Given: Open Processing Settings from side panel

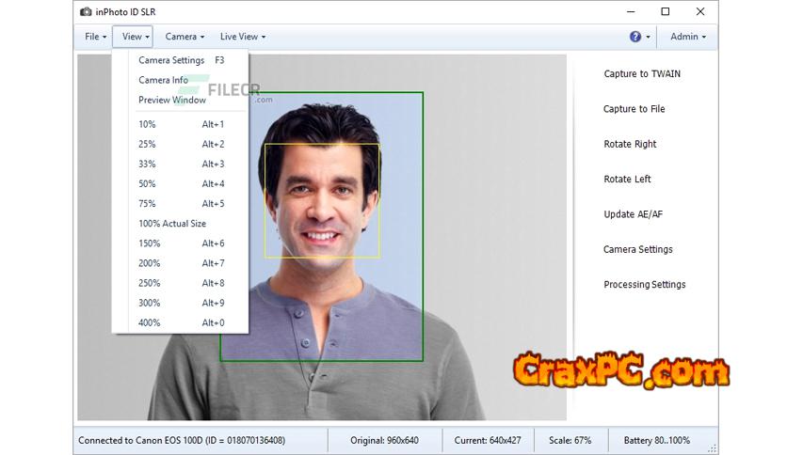Looking at the screenshot, I should (x=644, y=285).
